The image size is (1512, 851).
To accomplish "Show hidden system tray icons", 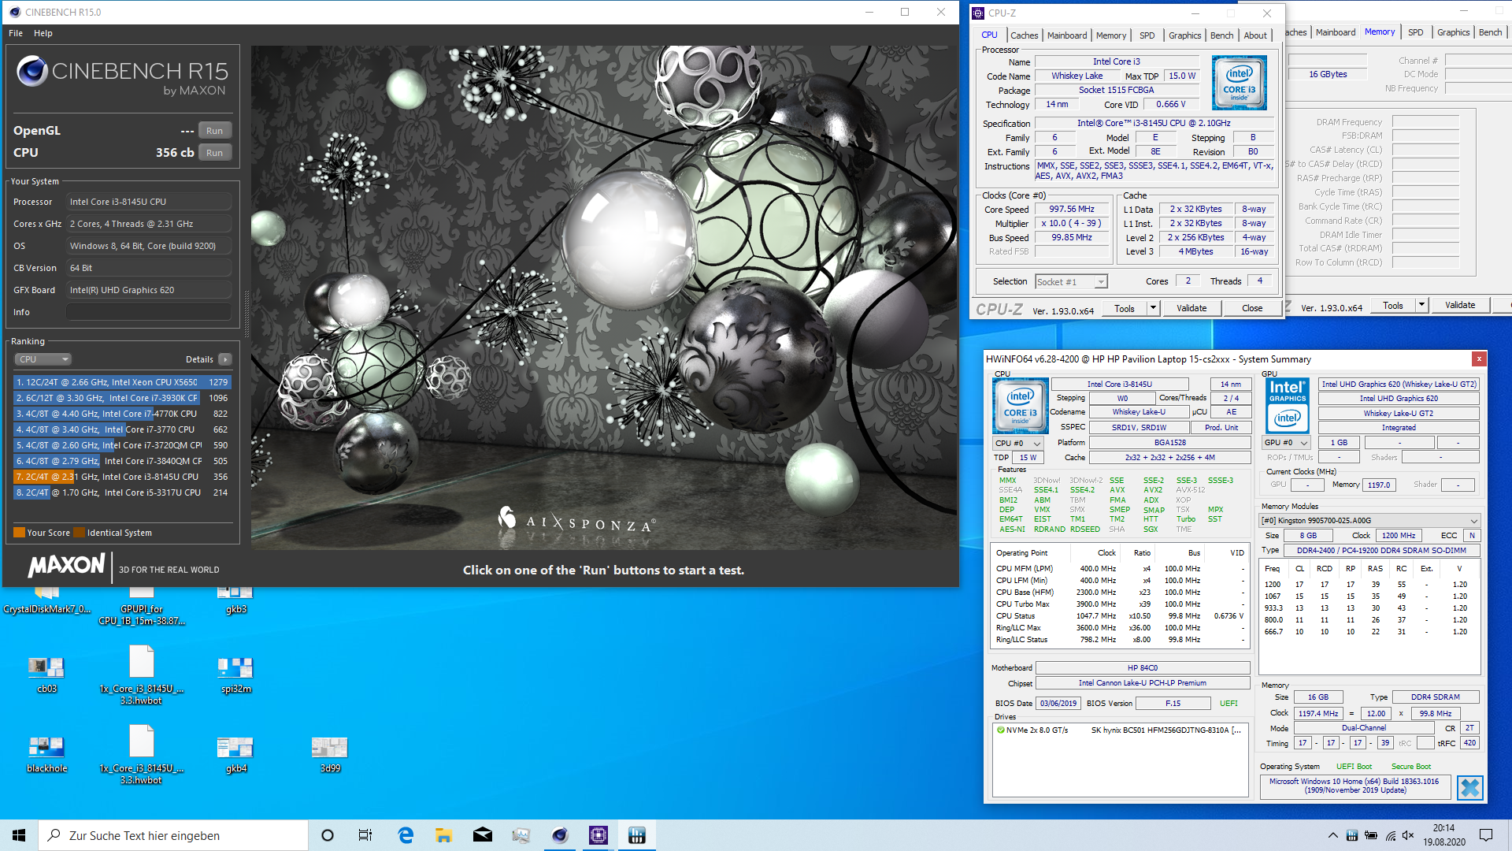I will click(1332, 835).
